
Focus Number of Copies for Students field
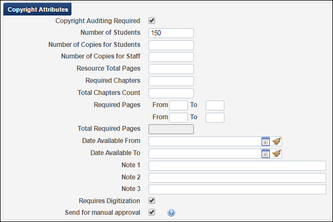171,45
